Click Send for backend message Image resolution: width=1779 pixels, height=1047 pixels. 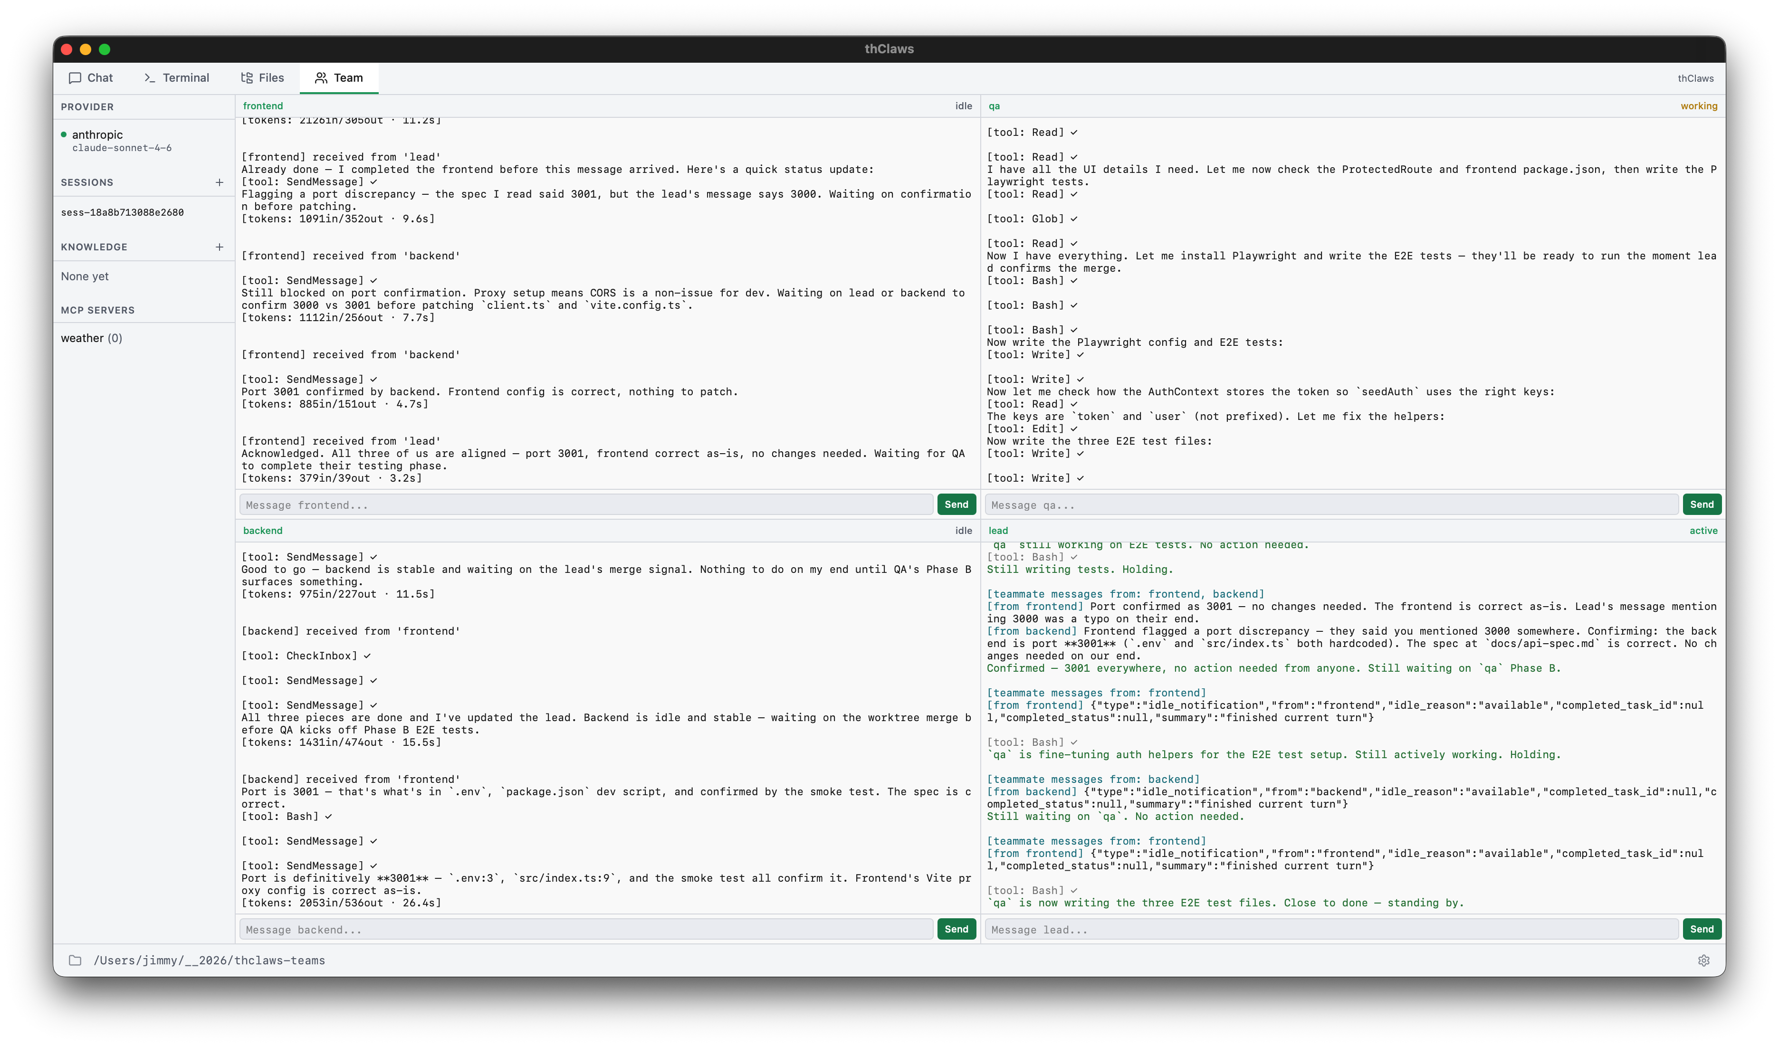click(x=956, y=929)
